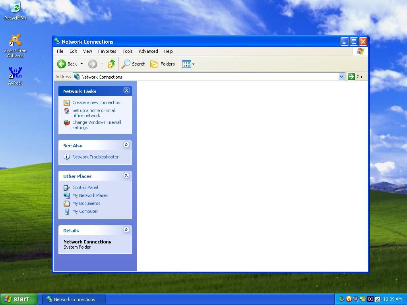Minimize the Network Connections window
Image resolution: width=407 pixels, height=305 pixels.
tap(345, 41)
